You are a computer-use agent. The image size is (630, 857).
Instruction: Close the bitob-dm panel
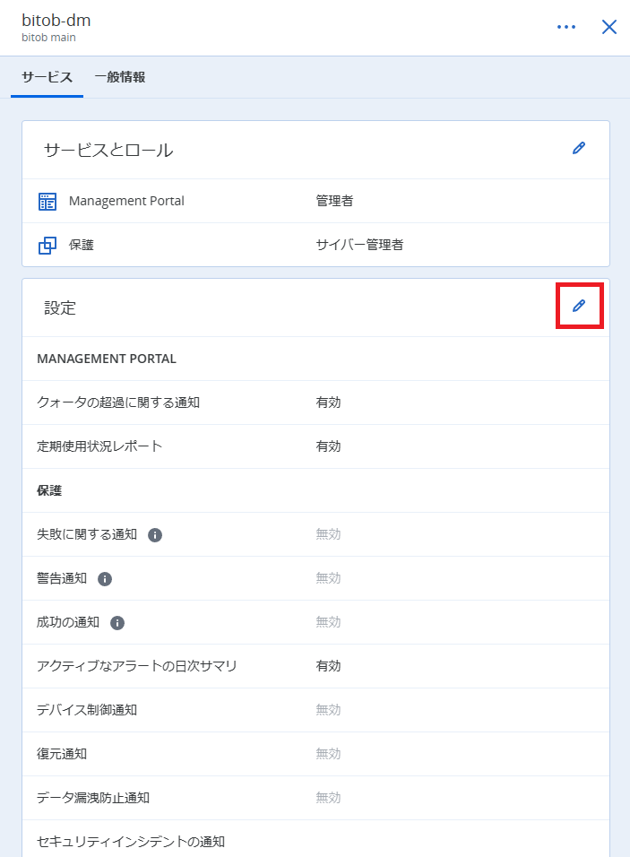point(609,27)
